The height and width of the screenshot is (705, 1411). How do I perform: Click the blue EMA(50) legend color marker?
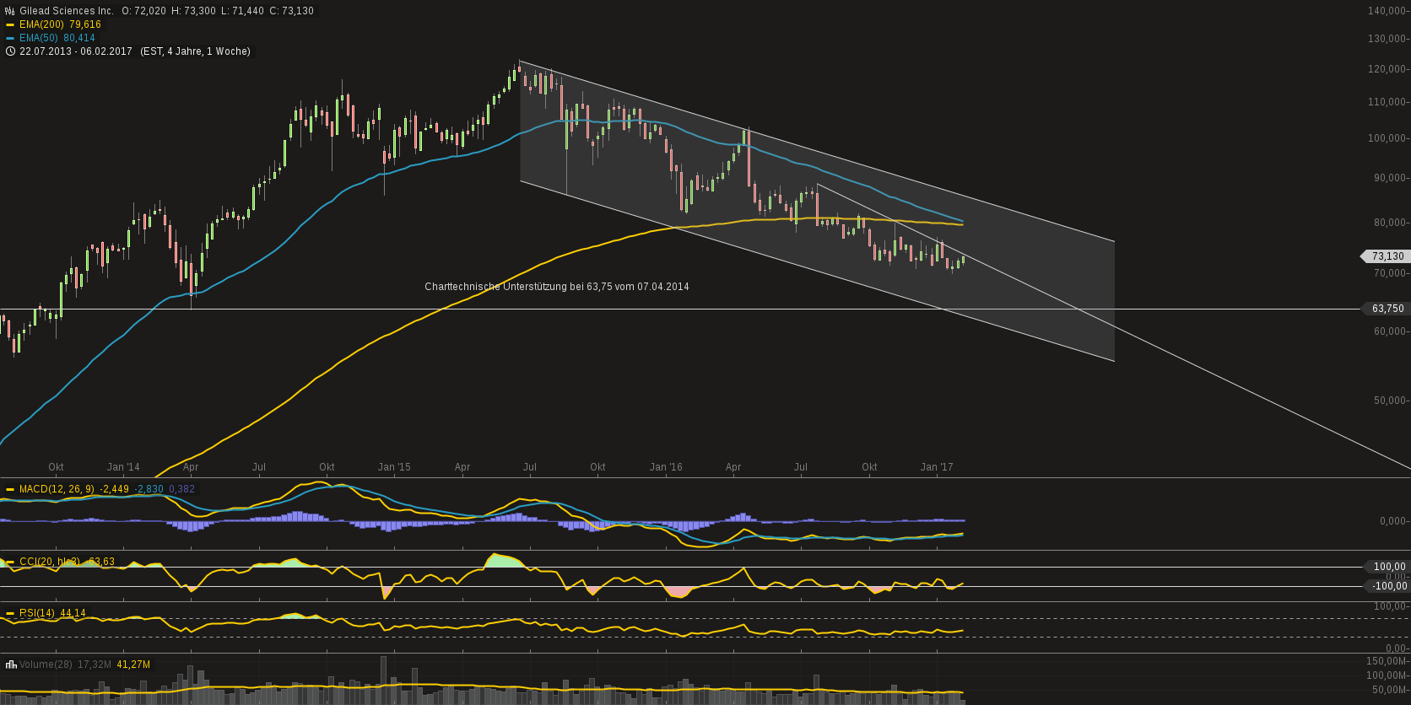[10, 38]
